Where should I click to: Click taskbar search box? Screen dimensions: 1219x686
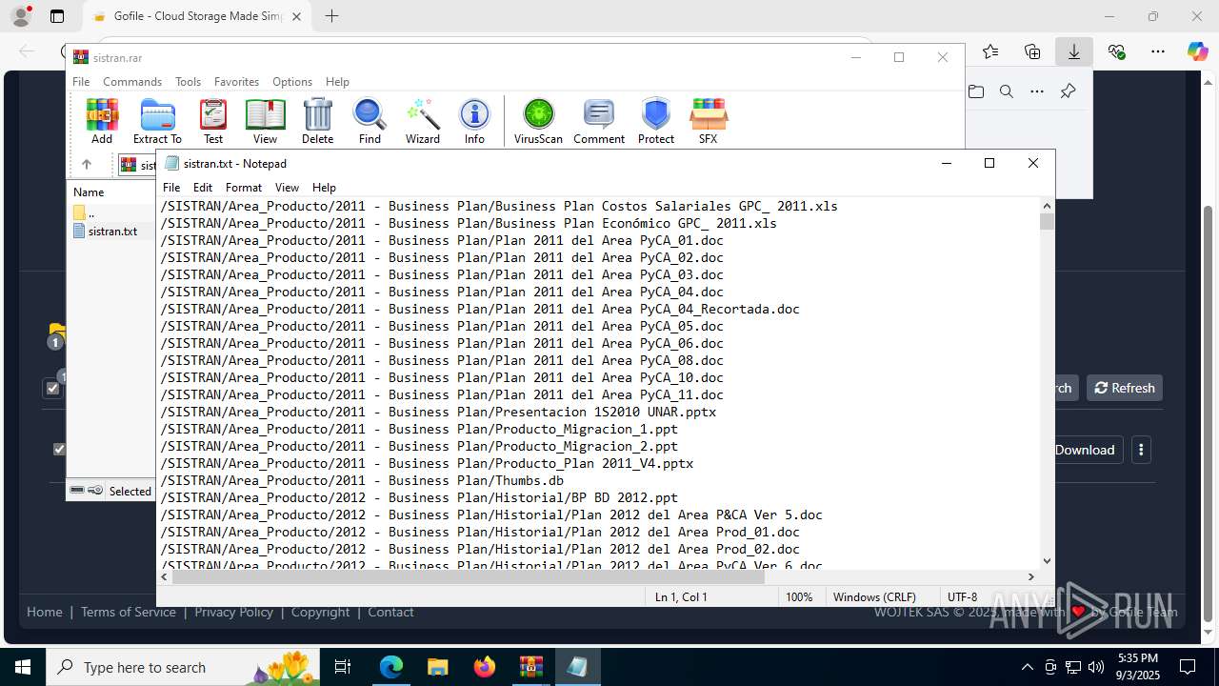[x=183, y=667]
